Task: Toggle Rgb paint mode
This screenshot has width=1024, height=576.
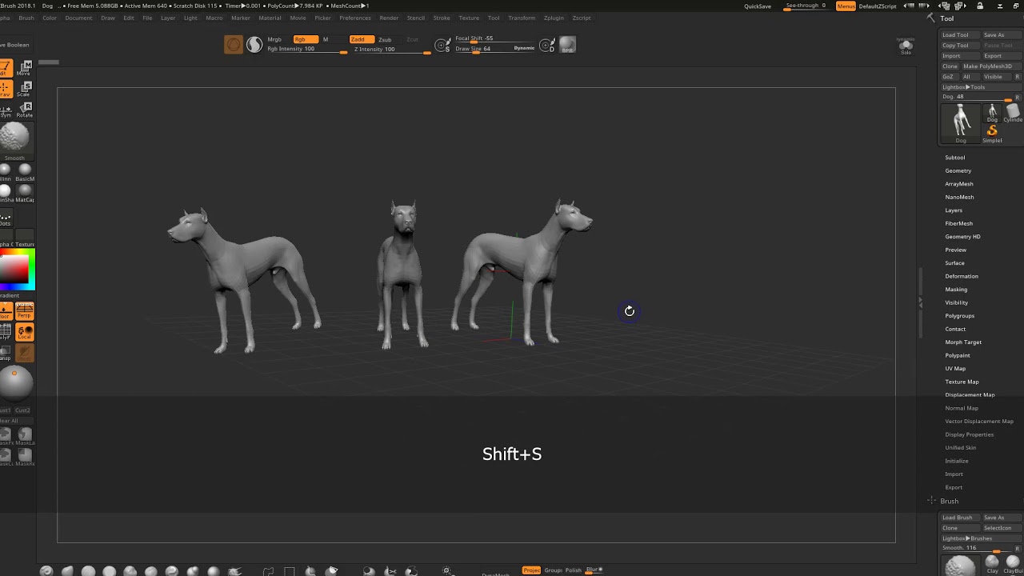Action: point(306,39)
